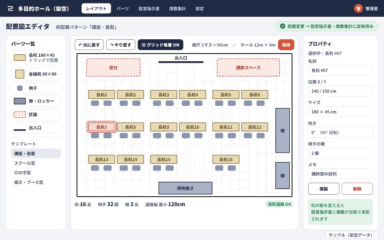The width and height of the screenshot is (384, 240).
Task: Select desk 長机6 on canvas
Action: coord(255,95)
